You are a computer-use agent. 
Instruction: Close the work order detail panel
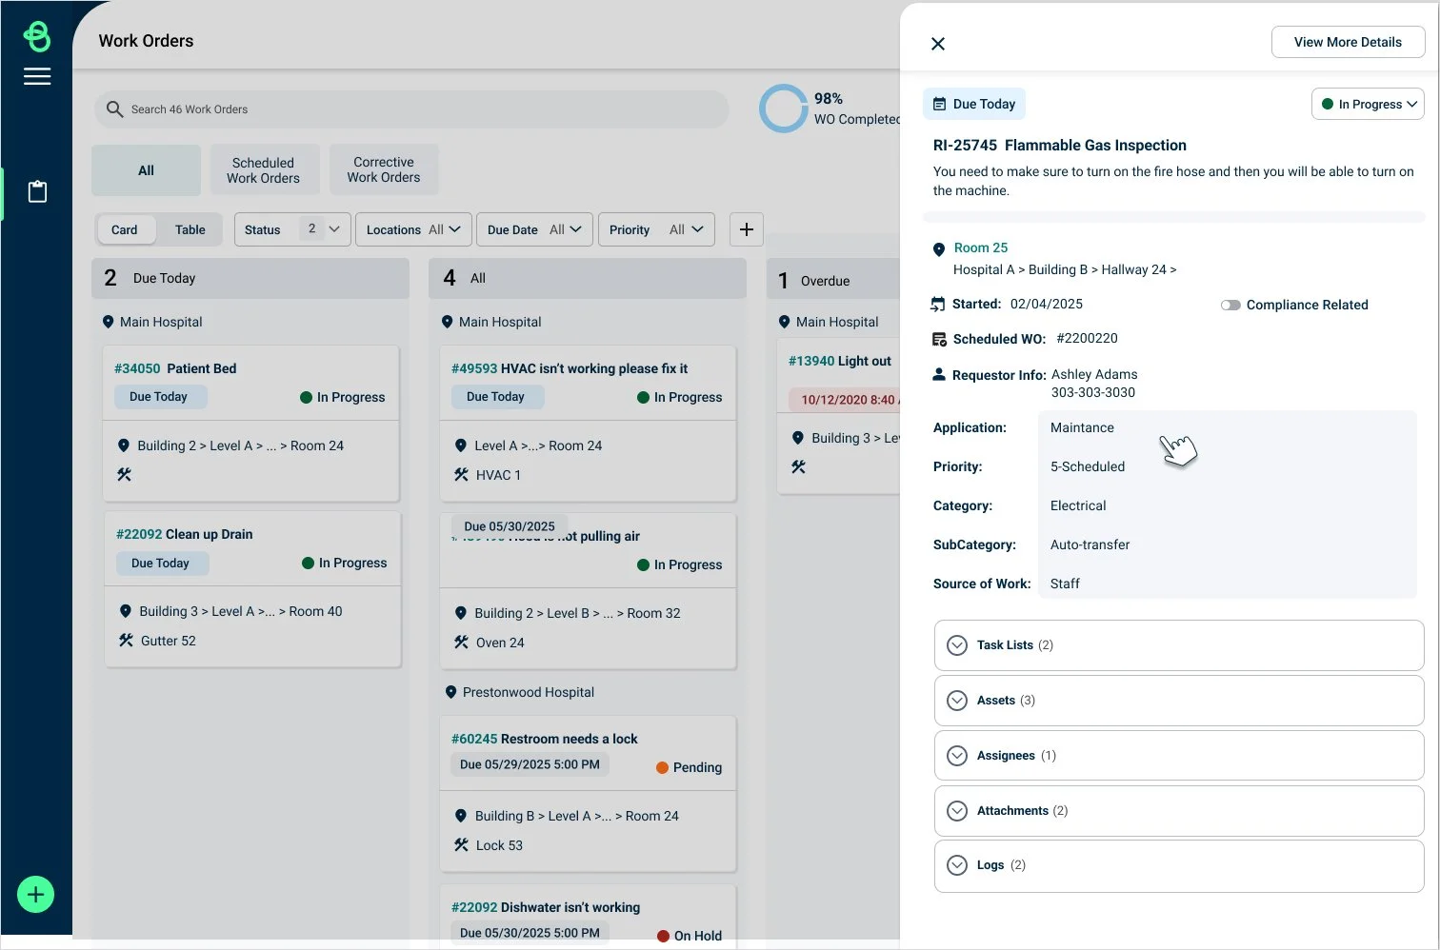click(938, 44)
